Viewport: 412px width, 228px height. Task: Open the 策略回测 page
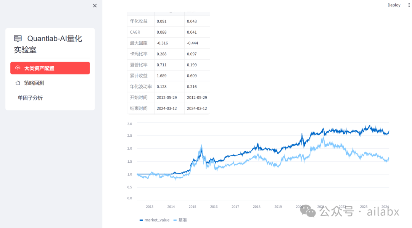pyautogui.click(x=34, y=83)
